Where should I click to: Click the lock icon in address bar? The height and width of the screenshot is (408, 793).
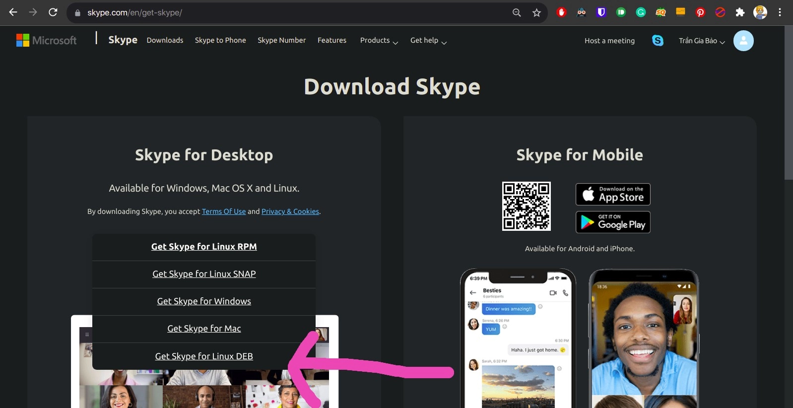click(77, 13)
